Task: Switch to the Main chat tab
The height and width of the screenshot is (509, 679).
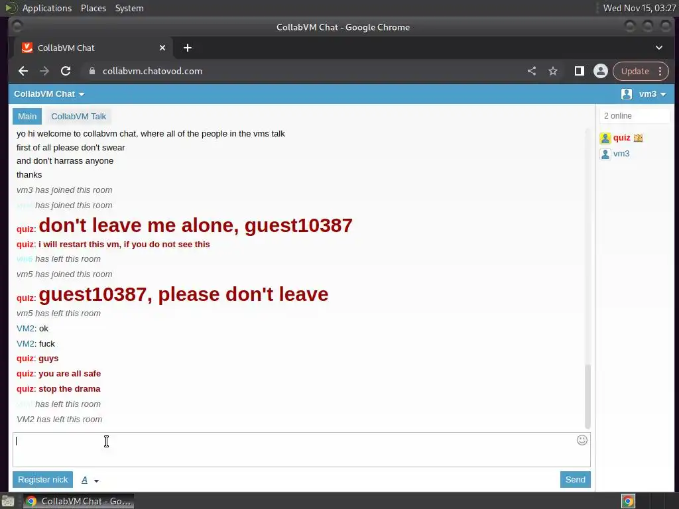Action: (27, 117)
